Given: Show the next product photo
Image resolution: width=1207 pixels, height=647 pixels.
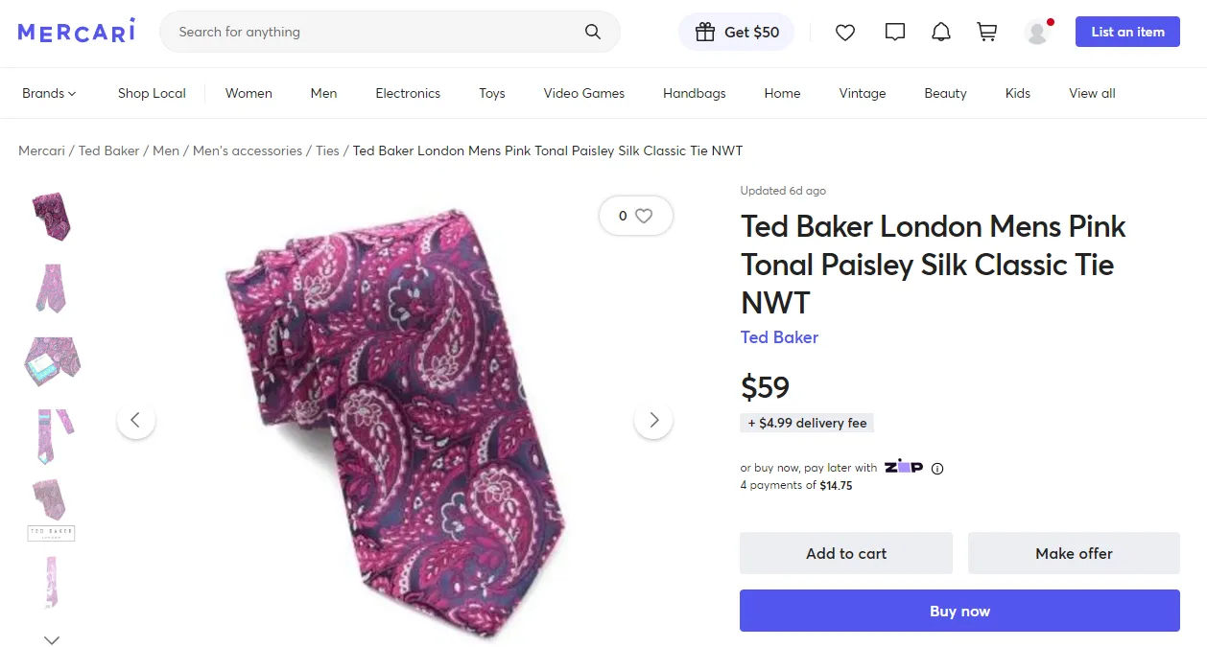Looking at the screenshot, I should pyautogui.click(x=653, y=420).
